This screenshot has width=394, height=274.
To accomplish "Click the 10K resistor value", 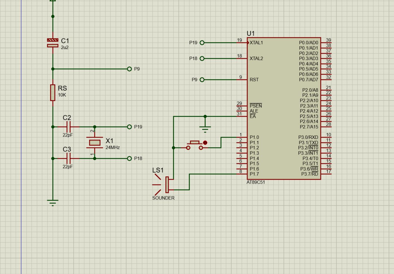I will click(x=62, y=95).
